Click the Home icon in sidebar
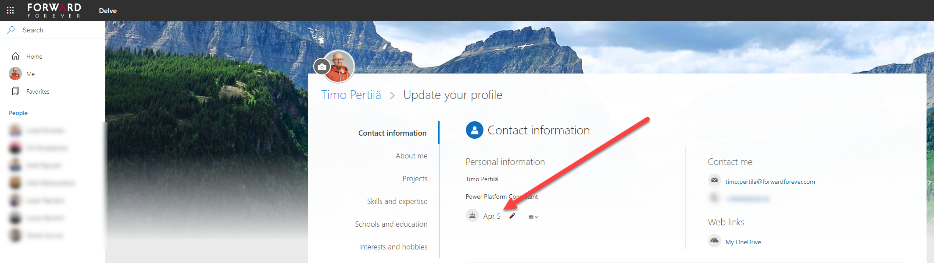 [x=16, y=56]
